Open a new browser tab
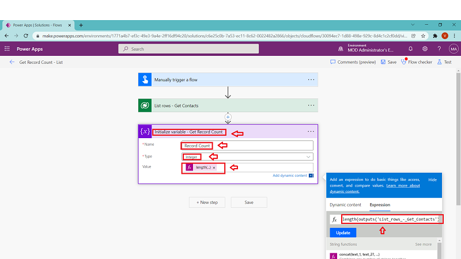This screenshot has width=461, height=259. coord(81,25)
